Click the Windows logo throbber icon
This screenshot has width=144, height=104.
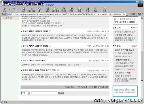tap(141, 5)
